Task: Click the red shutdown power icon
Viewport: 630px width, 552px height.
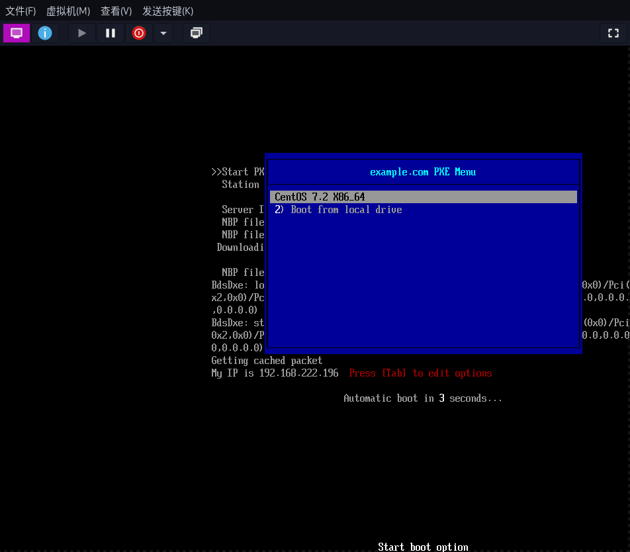Action: click(x=138, y=33)
